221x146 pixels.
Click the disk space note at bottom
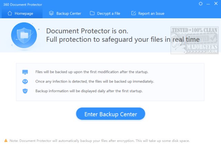[99, 140]
